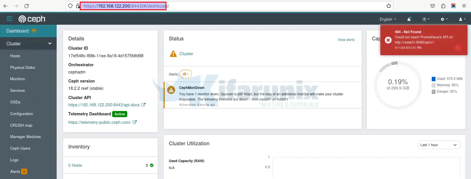
Task: Open the Cluster API api-docs link
Action: [104, 105]
